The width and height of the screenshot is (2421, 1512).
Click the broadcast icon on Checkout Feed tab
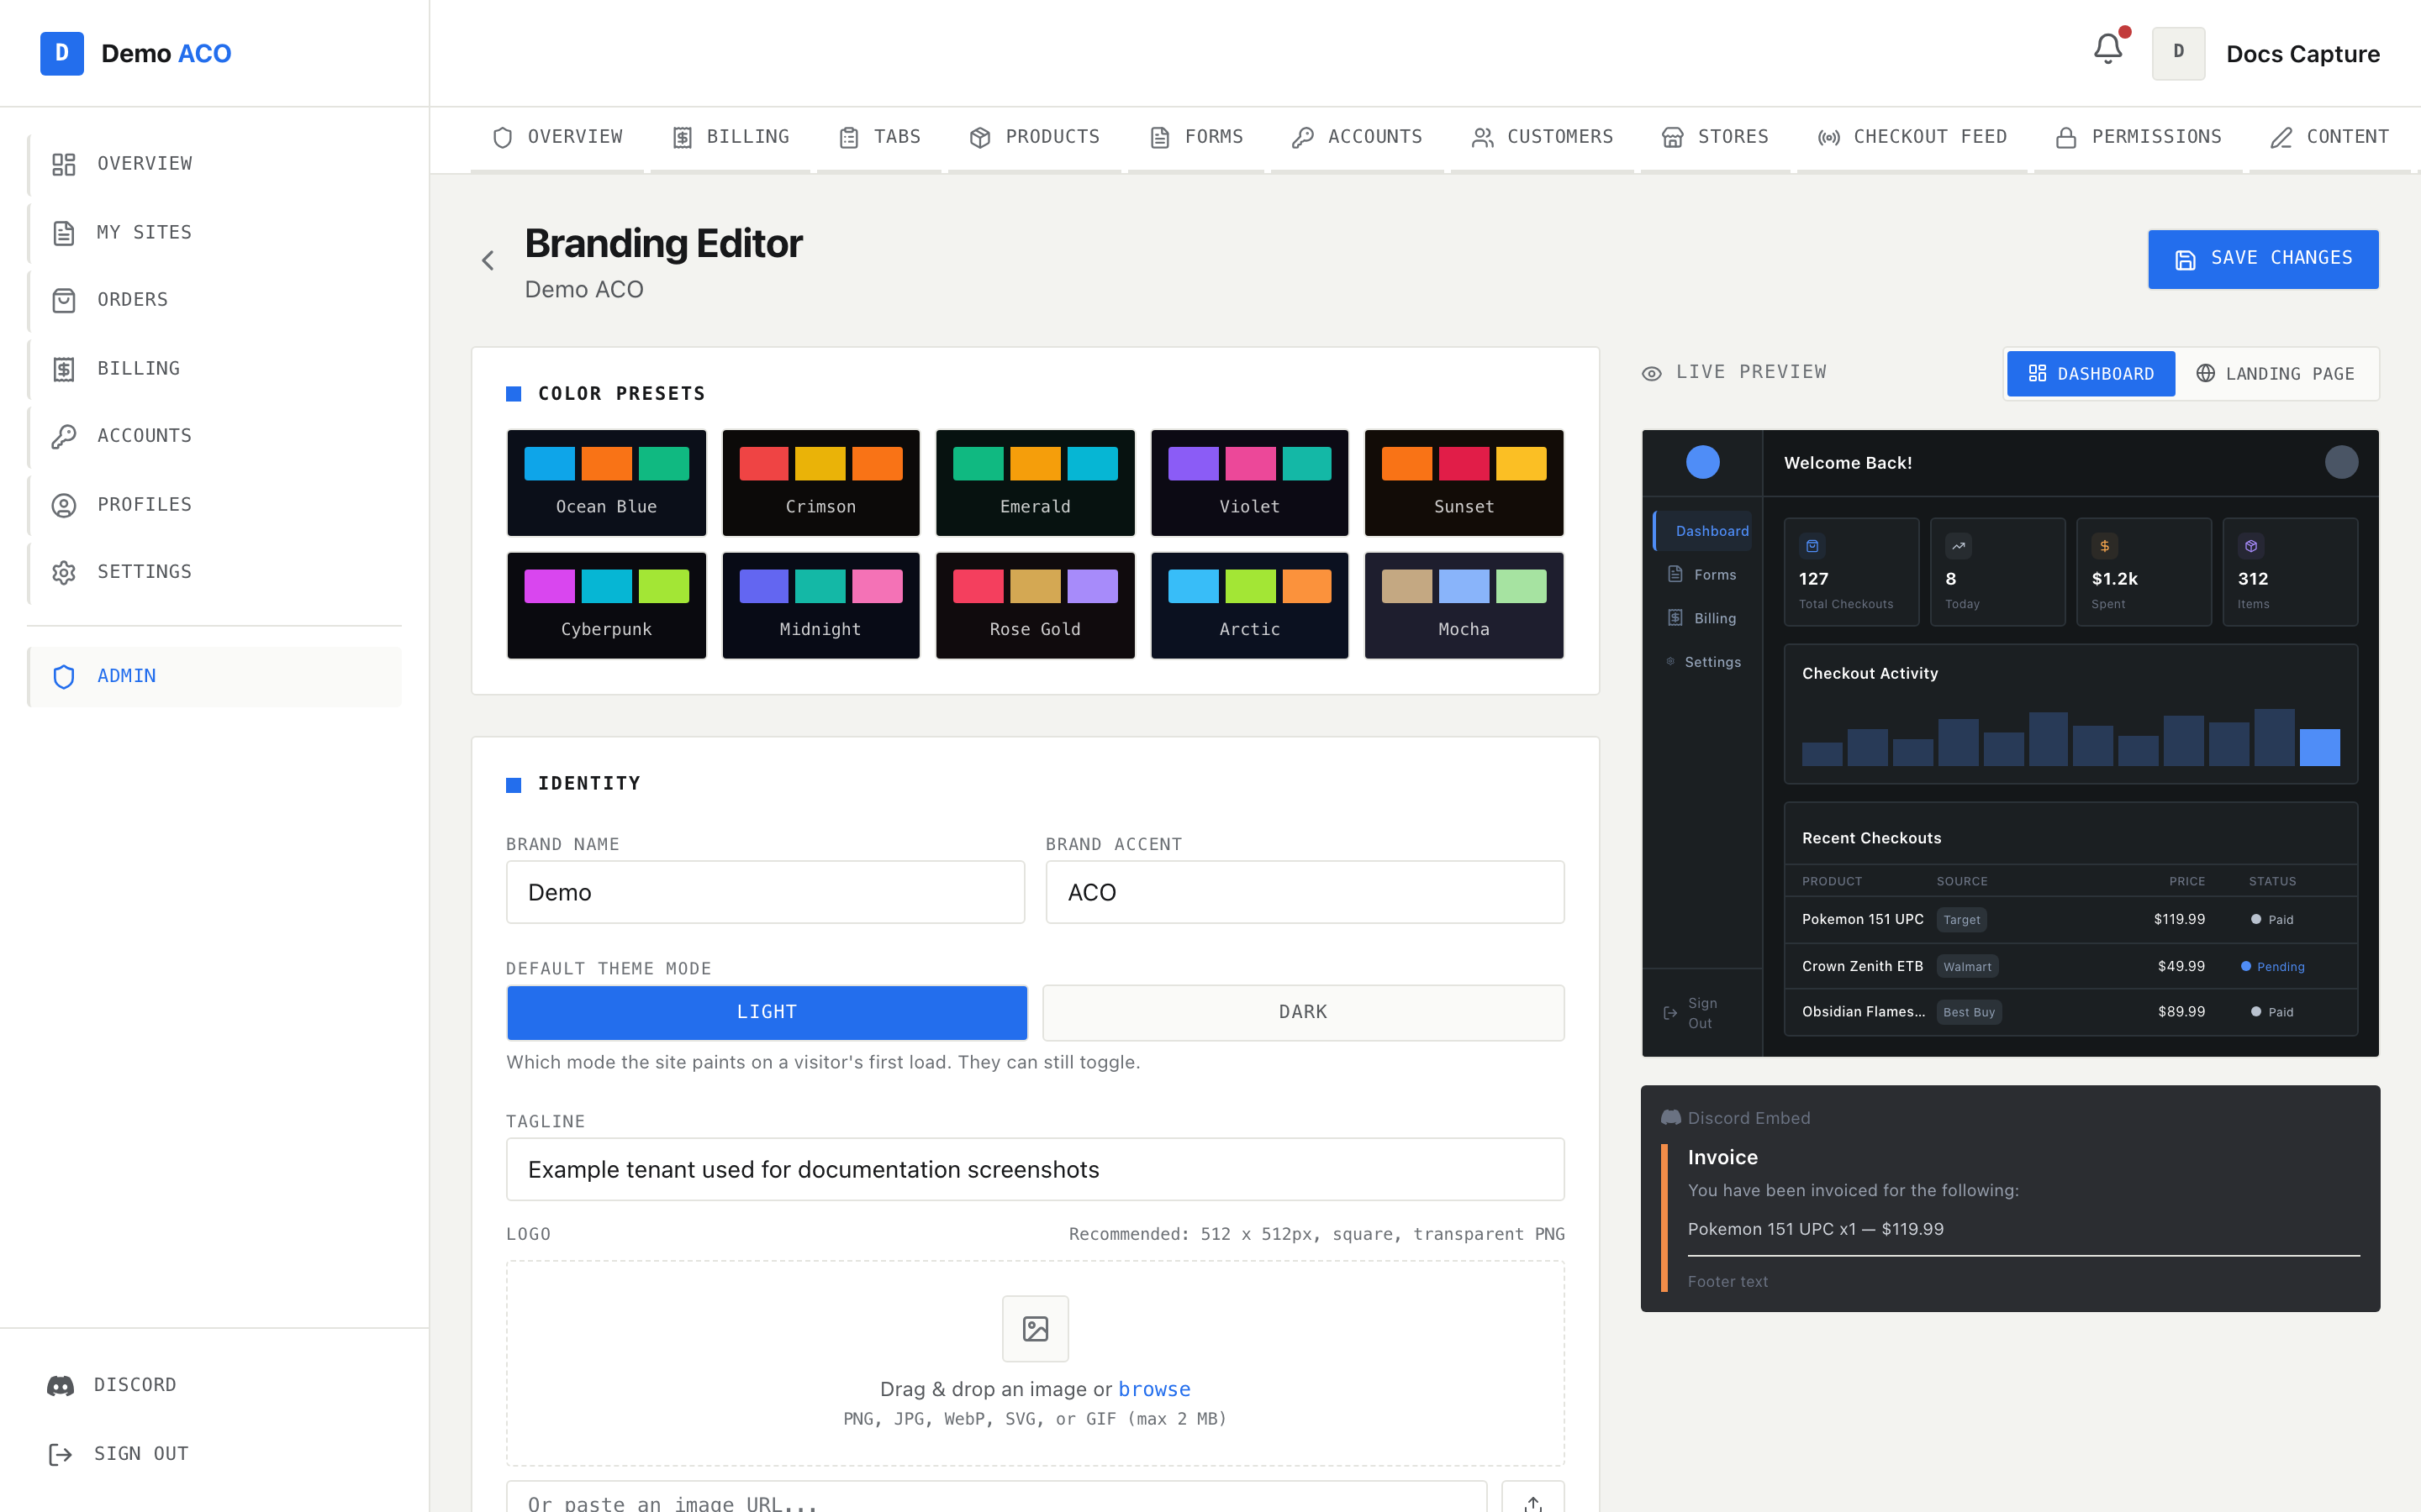tap(1828, 138)
